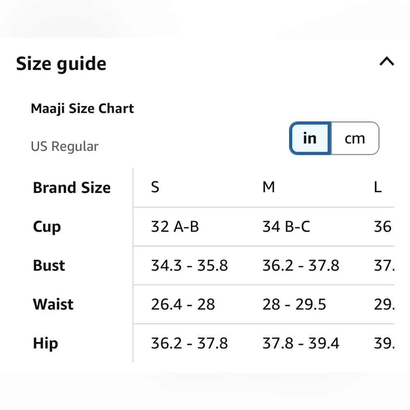Select the L size column header
The image size is (410, 410).
[378, 187]
